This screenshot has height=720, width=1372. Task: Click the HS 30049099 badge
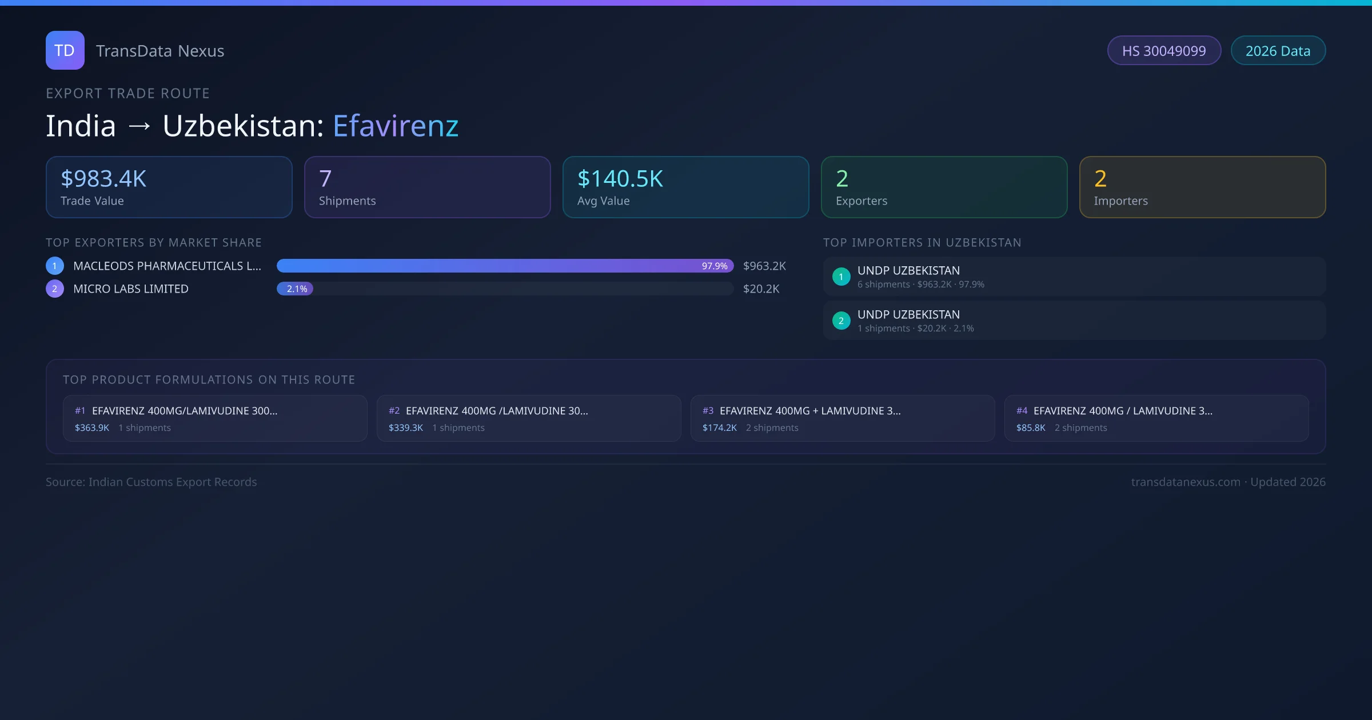coord(1163,51)
